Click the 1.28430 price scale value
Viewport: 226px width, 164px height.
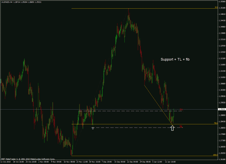coord(222,121)
